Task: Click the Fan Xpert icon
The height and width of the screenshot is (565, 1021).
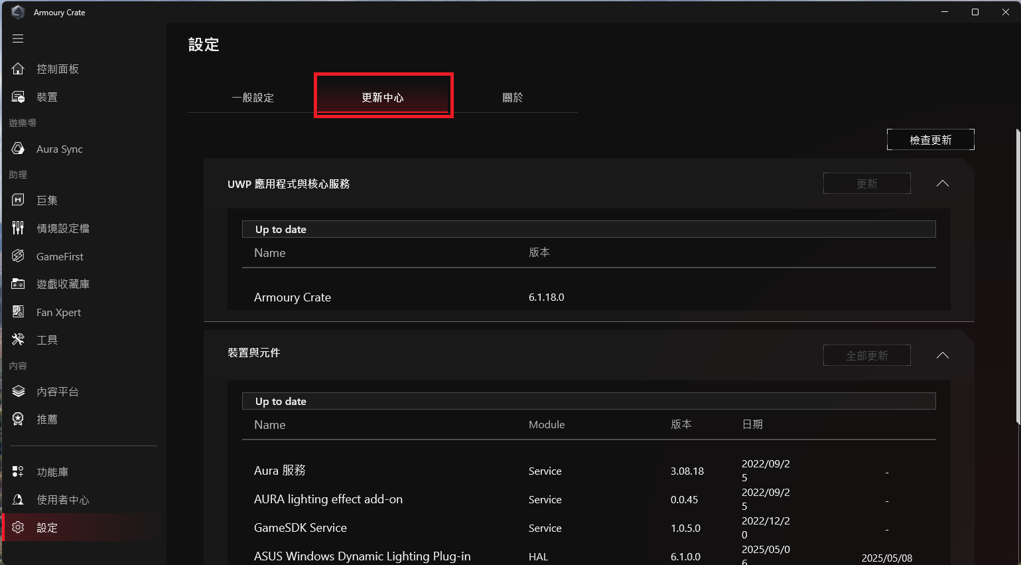Action: point(18,311)
